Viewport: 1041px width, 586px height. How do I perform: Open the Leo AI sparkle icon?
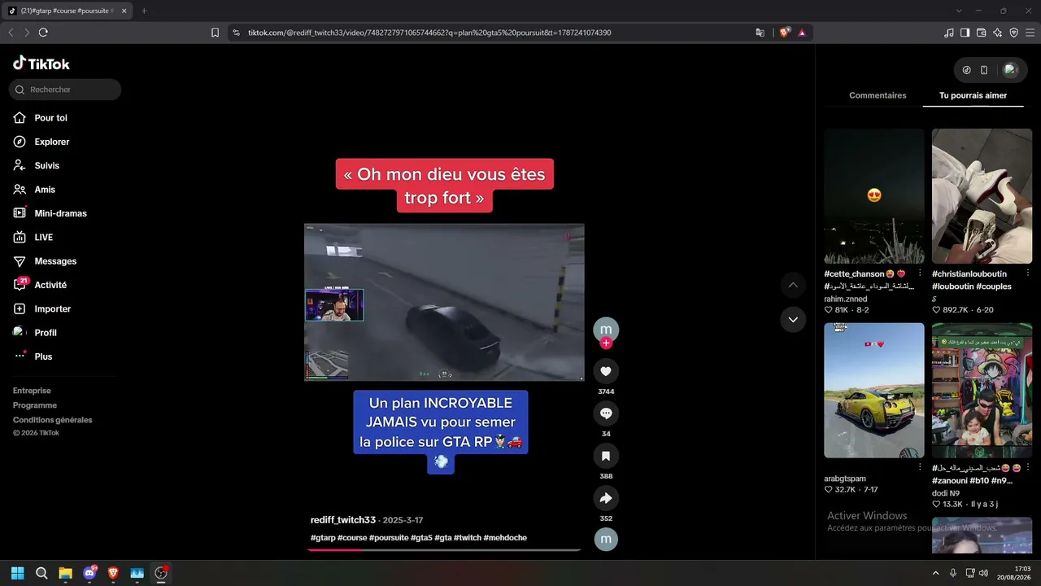pyautogui.click(x=998, y=33)
